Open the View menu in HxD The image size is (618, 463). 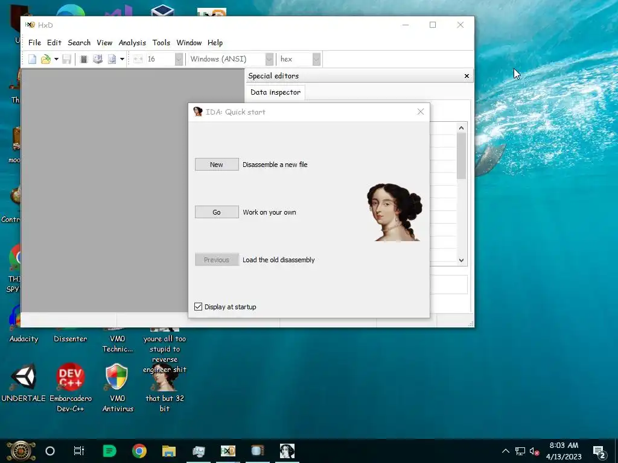pyautogui.click(x=104, y=43)
